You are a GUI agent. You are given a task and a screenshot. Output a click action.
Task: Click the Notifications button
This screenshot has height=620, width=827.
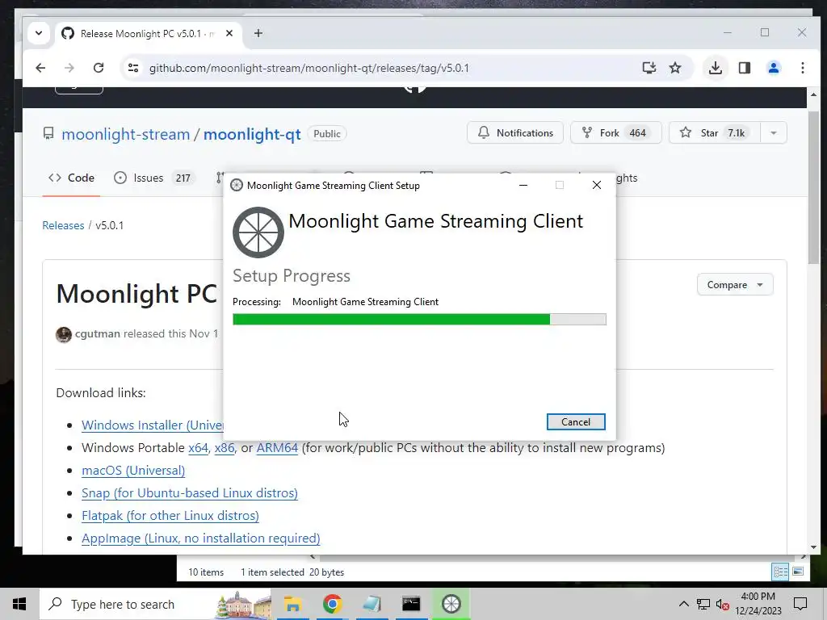514,133
